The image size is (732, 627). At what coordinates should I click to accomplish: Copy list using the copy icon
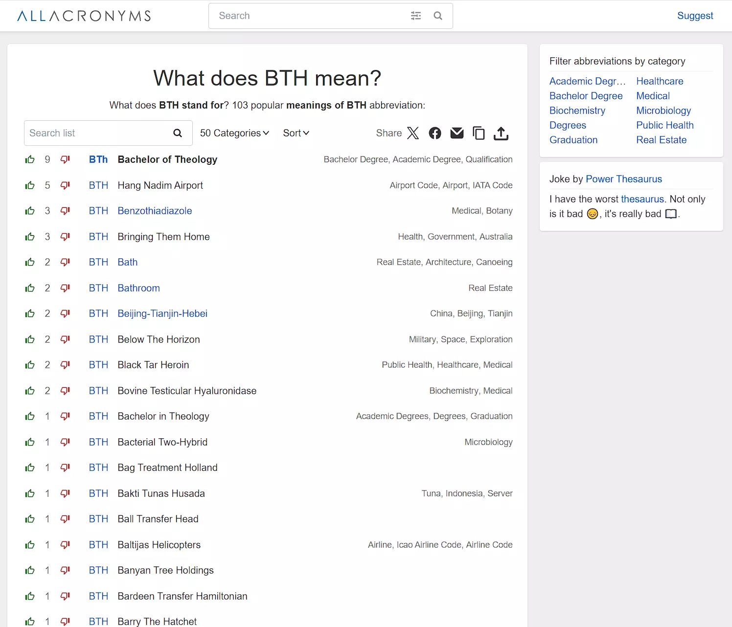pos(479,133)
